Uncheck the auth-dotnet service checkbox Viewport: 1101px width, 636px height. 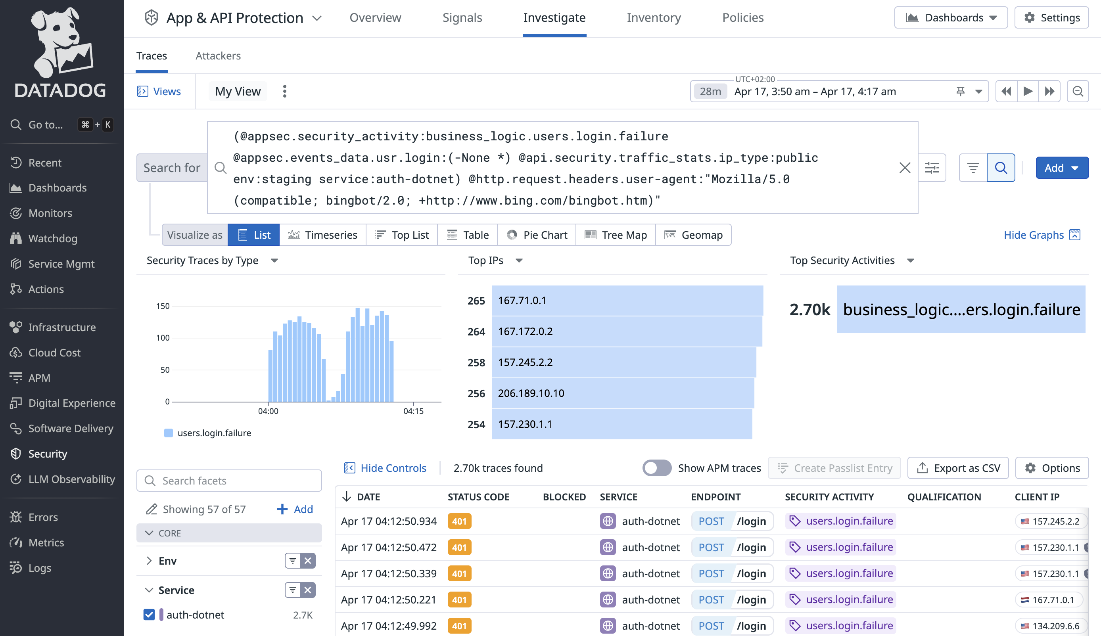[x=149, y=615]
